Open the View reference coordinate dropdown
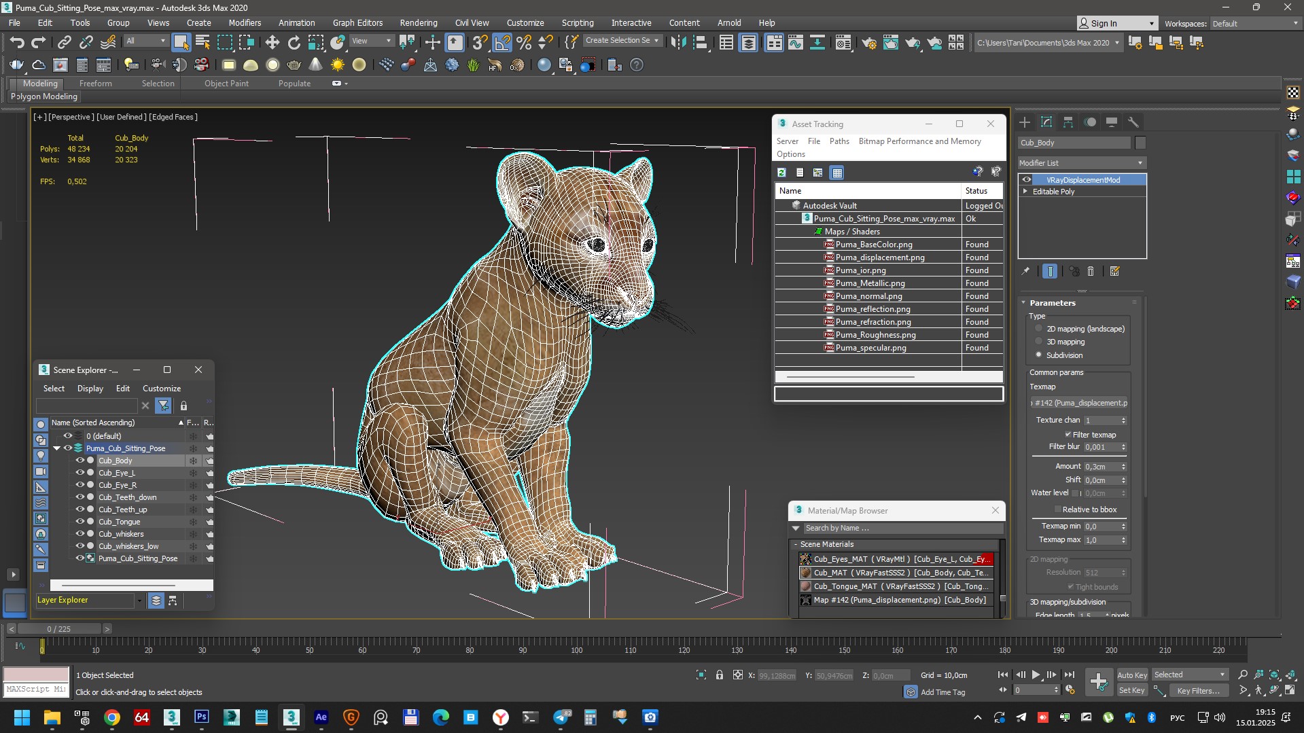The image size is (1304, 733). (x=372, y=41)
